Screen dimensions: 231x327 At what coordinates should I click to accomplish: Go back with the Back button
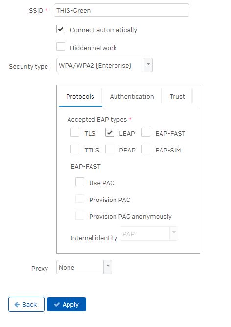tap(26, 304)
